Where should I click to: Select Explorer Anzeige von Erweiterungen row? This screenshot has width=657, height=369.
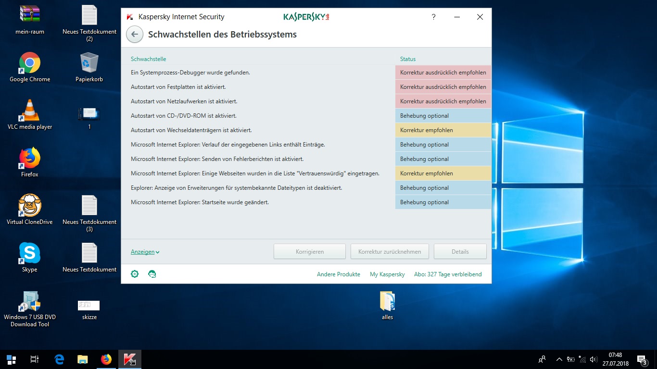tap(306, 188)
